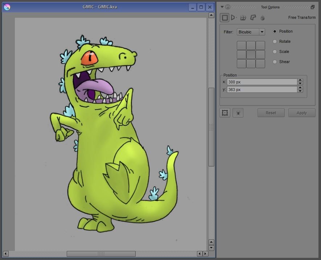321x260 pixels.
Task: Select the center anchor point cell
Action: (x=251, y=54)
